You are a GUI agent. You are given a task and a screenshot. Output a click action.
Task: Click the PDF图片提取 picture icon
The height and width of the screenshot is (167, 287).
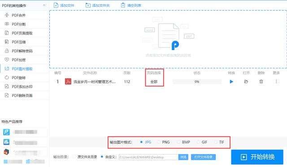(7, 69)
